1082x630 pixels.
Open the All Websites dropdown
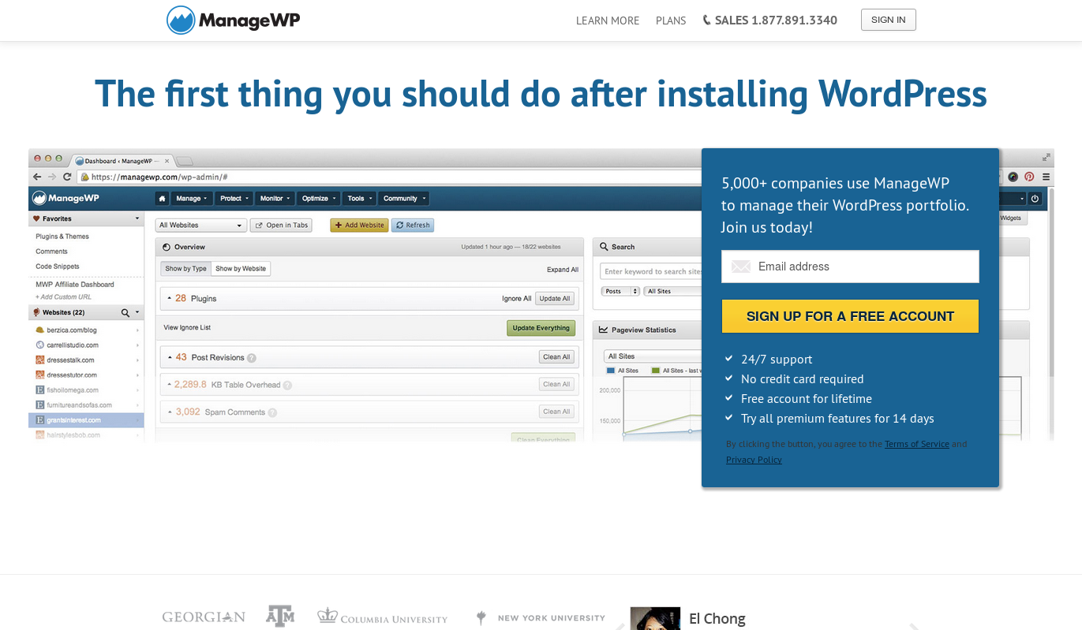[x=201, y=226]
